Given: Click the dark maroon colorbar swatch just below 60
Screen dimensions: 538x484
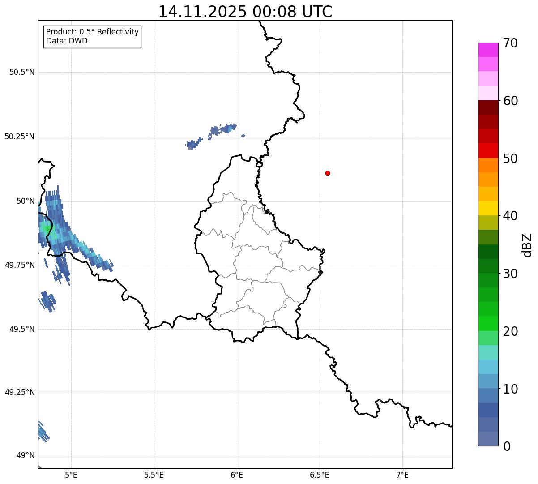Looking at the screenshot, I should coord(488,107).
